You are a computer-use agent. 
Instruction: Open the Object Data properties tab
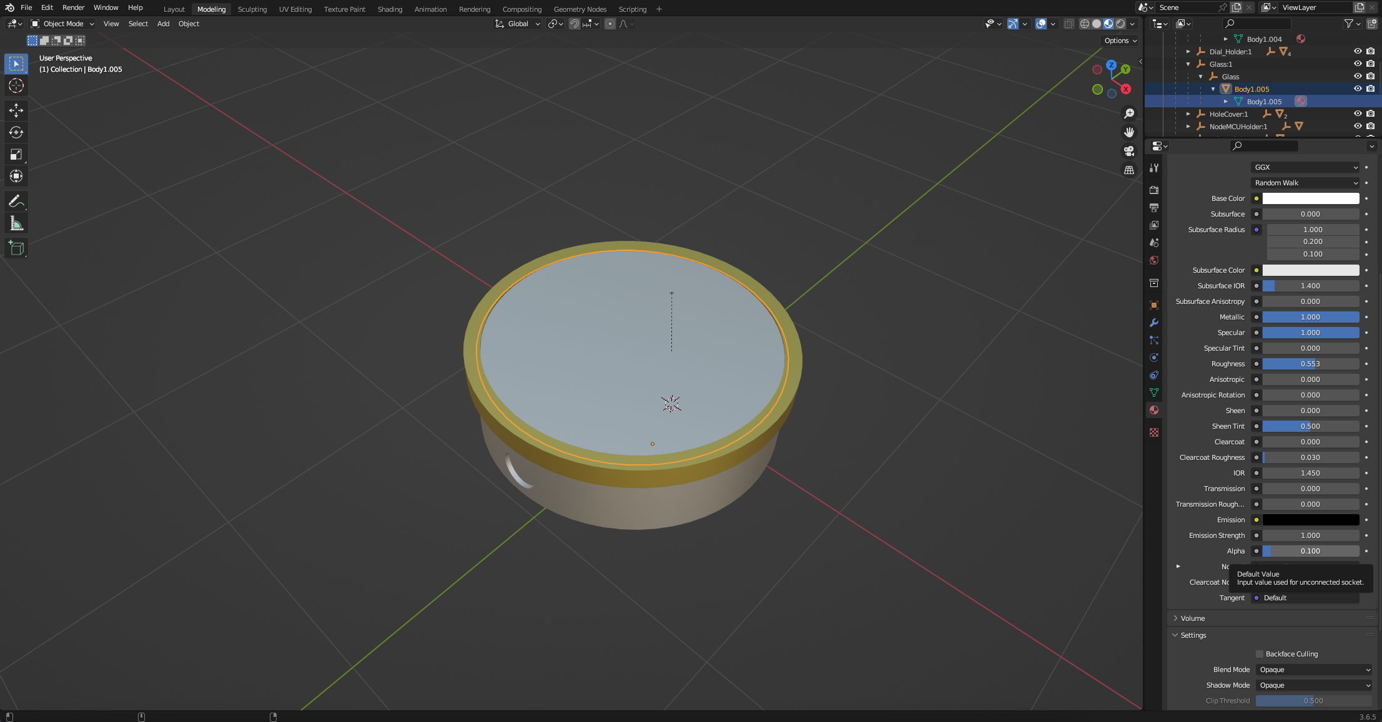pos(1154,393)
